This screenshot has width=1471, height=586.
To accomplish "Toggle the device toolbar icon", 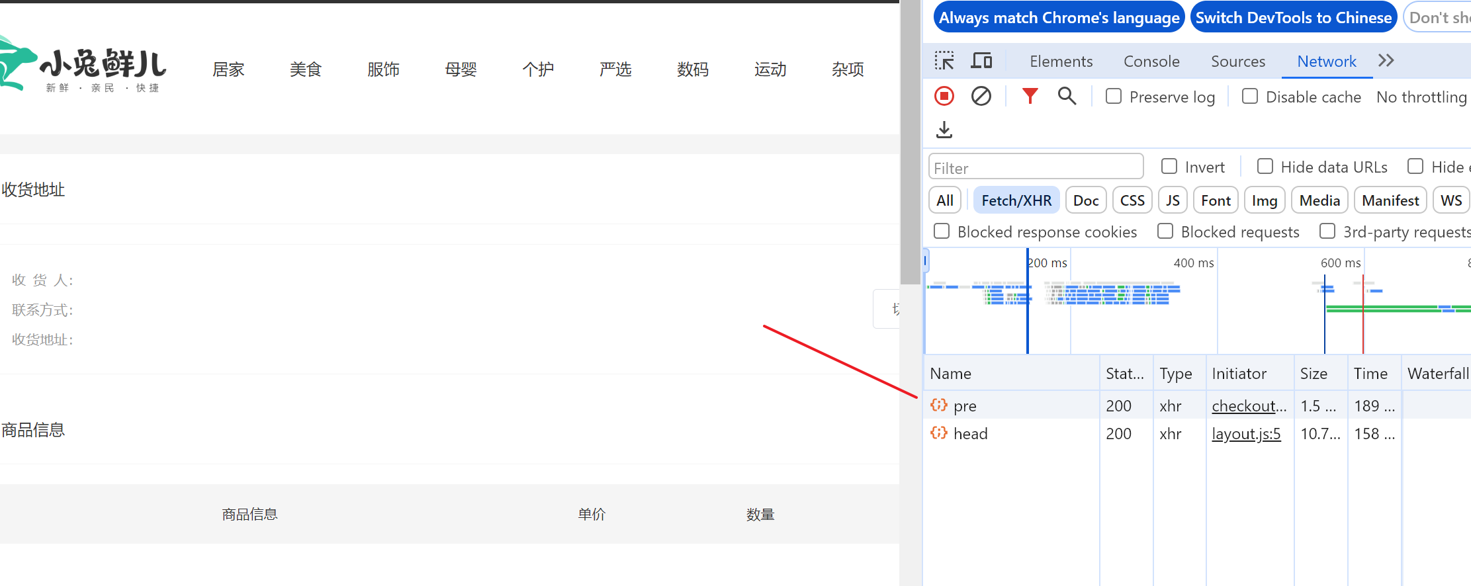I will [981, 61].
